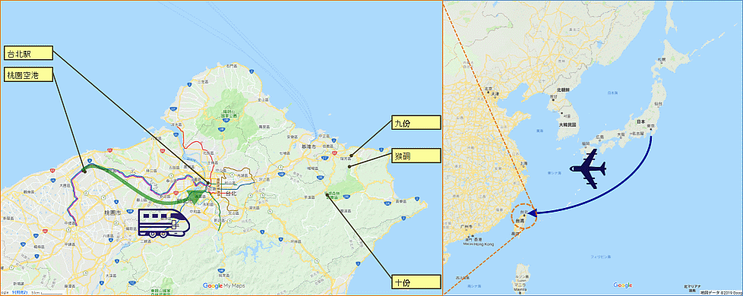Click the 十份 location marker dot

(327, 195)
